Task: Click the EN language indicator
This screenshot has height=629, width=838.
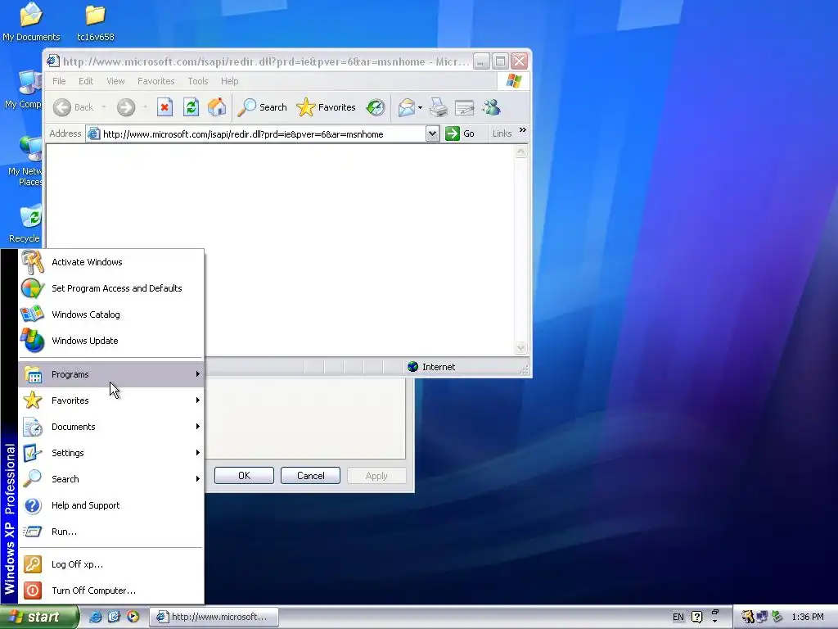Action: (678, 617)
